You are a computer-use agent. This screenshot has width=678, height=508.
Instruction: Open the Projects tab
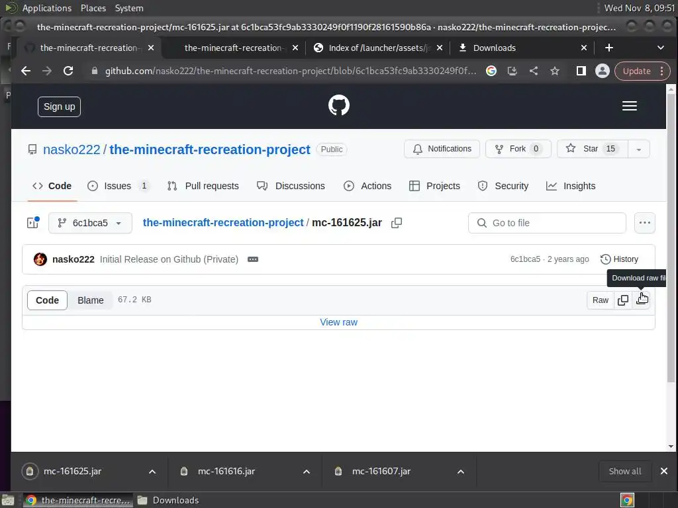tap(434, 186)
